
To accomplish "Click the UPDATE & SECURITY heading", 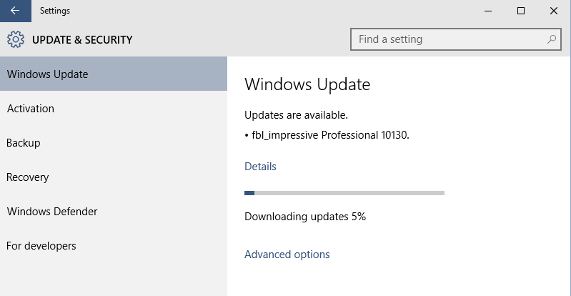I will coord(82,40).
